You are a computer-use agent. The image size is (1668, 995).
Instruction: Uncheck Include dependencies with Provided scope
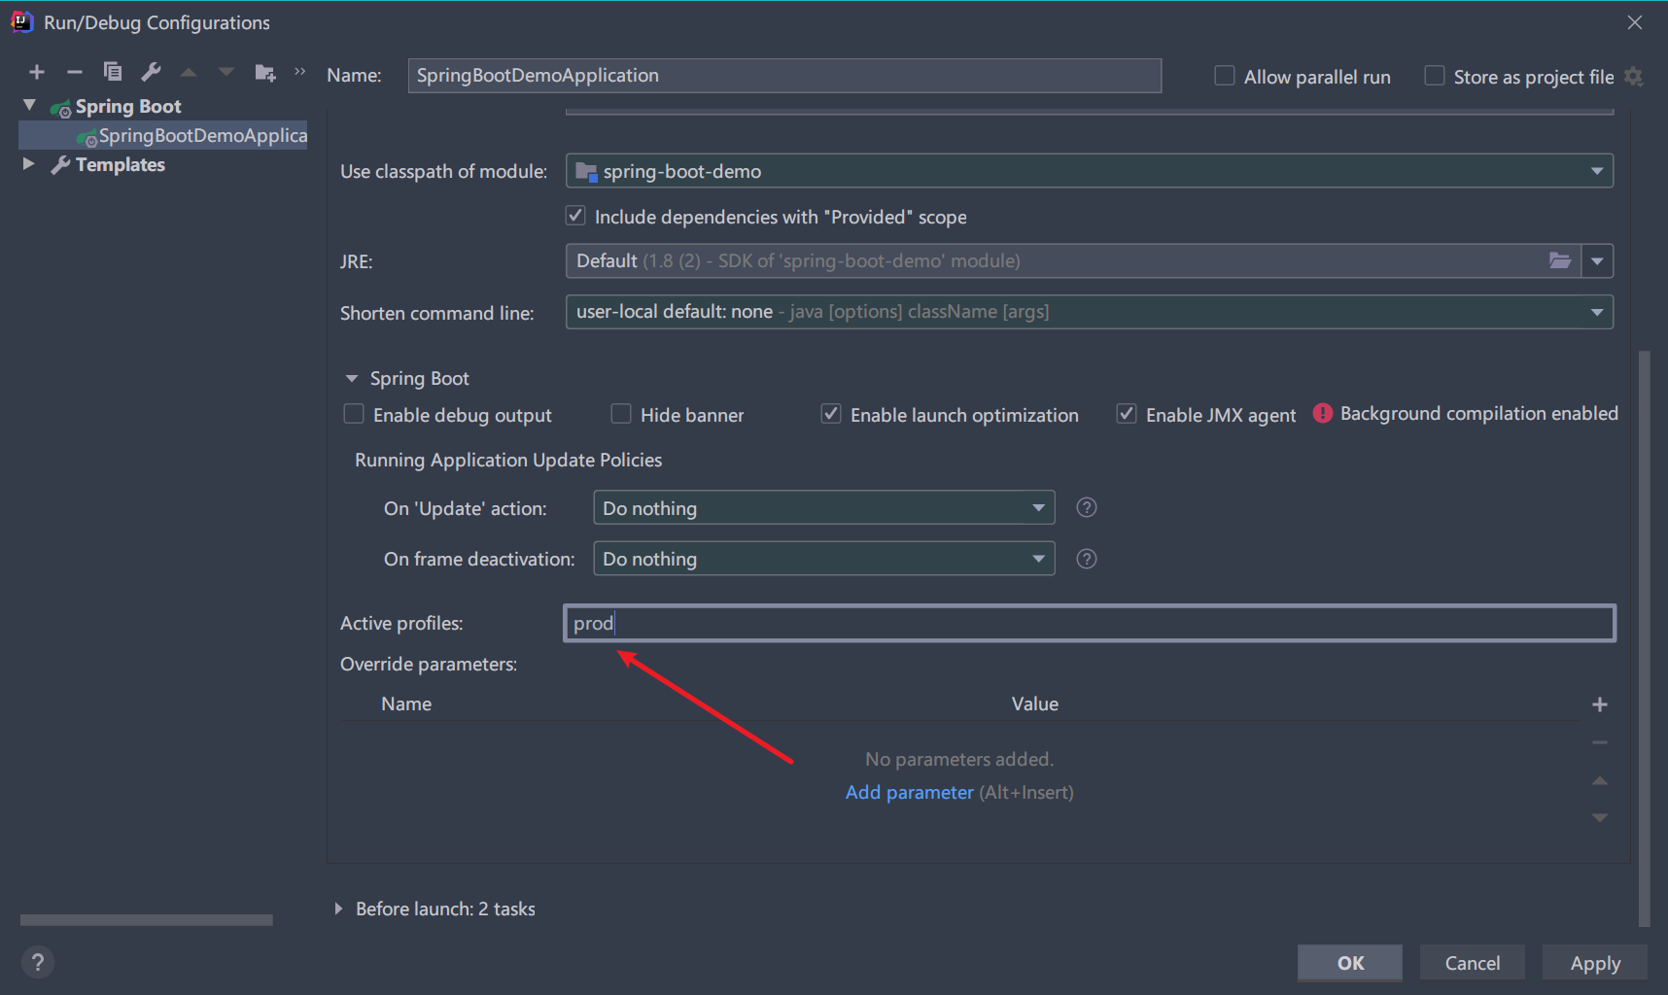pyautogui.click(x=575, y=216)
